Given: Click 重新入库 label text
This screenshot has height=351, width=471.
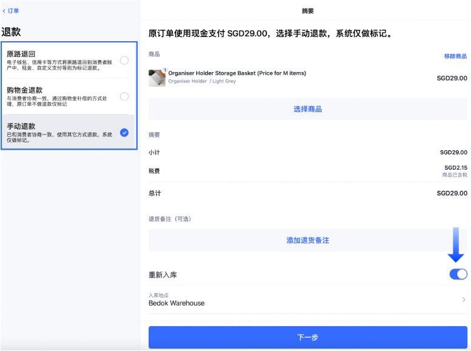Looking at the screenshot, I should (163, 275).
